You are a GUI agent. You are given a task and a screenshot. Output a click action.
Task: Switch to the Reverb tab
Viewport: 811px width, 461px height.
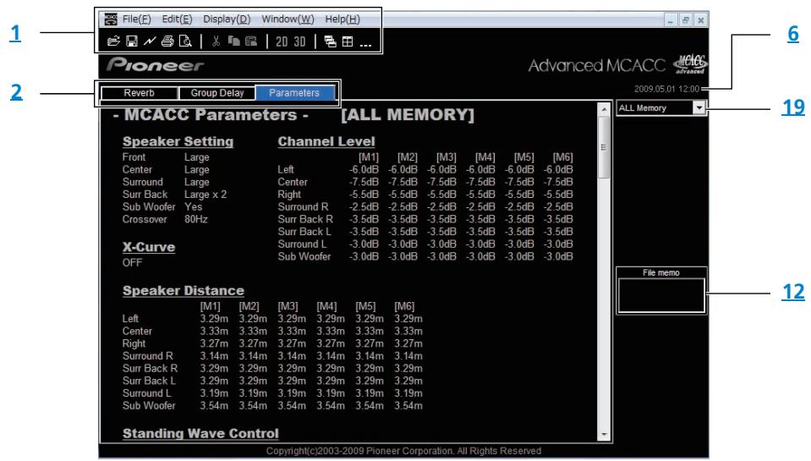[140, 93]
